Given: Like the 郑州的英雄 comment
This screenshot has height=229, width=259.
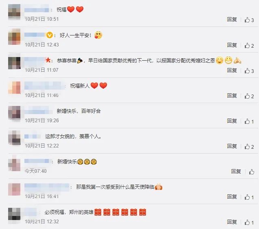Looking at the screenshot, I should 249,222.
